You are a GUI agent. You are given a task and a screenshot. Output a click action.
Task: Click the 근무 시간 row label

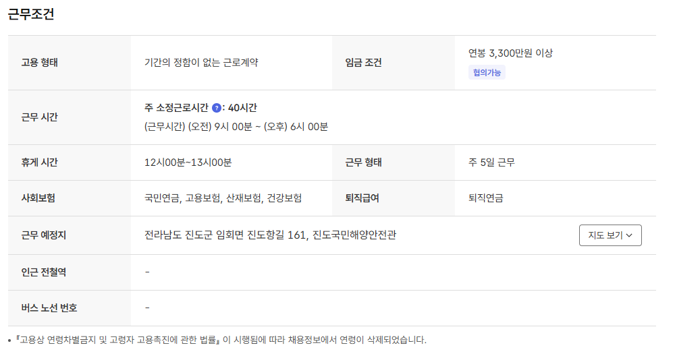(40, 117)
